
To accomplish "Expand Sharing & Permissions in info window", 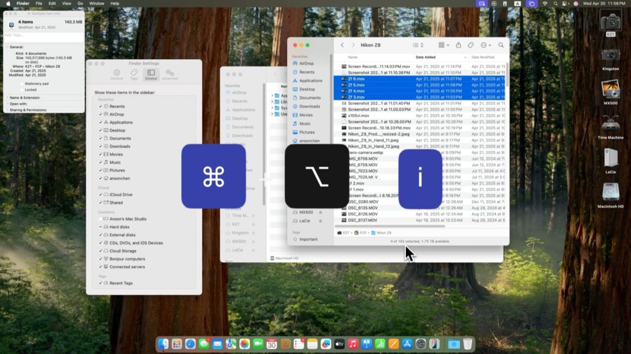I will pyautogui.click(x=7, y=110).
